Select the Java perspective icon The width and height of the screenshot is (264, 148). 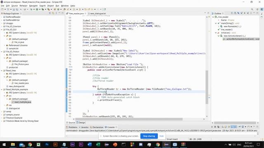[262, 9]
